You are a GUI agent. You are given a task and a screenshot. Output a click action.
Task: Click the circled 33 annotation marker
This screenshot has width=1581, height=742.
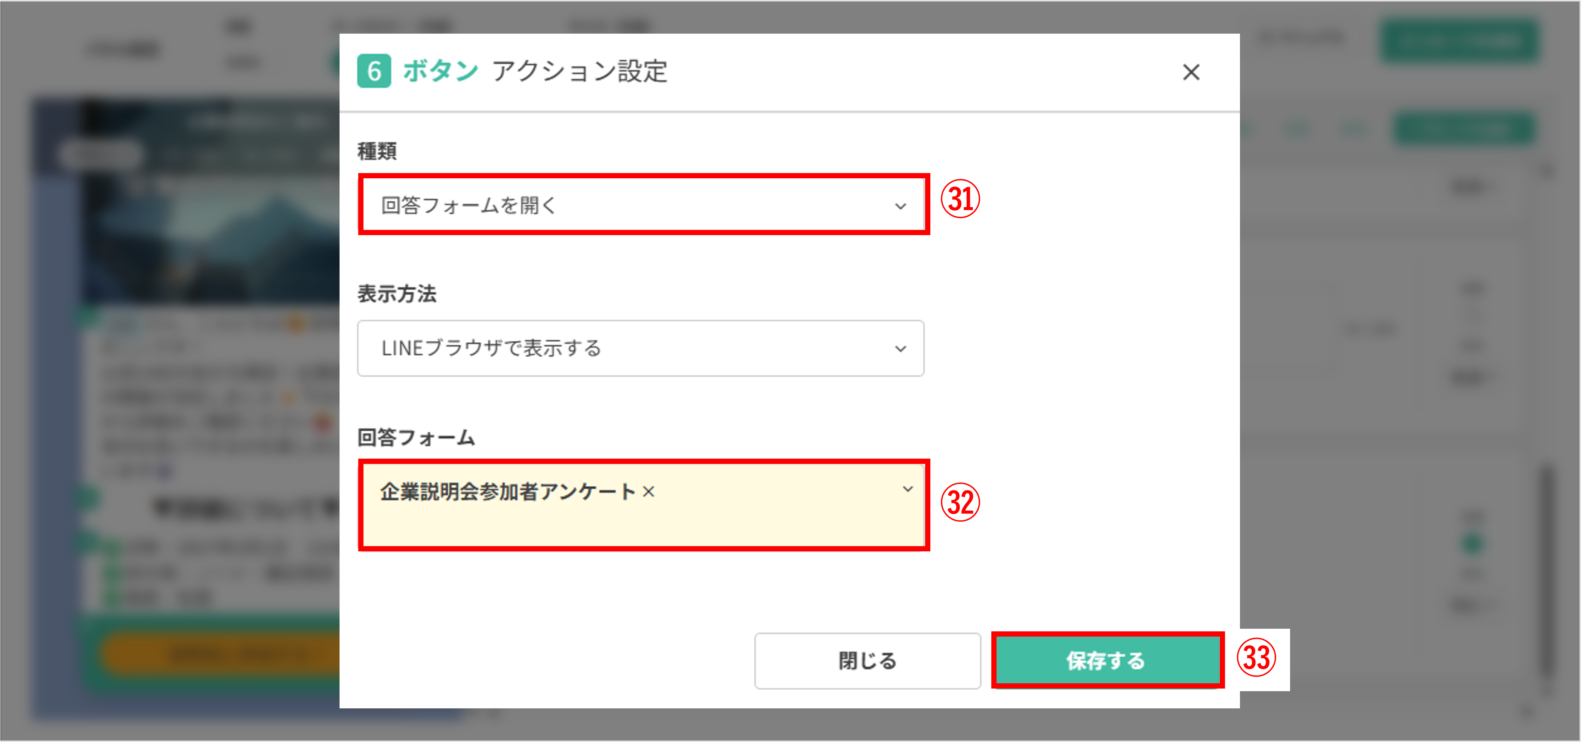1256,658
